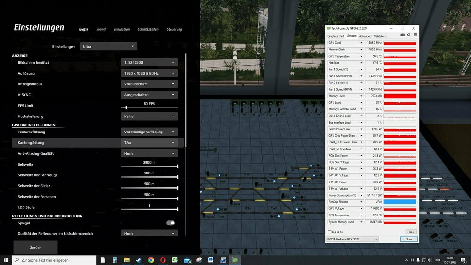Open the Einstellungen Ultra preset dropdown
471x265 pixels.
(108, 46)
